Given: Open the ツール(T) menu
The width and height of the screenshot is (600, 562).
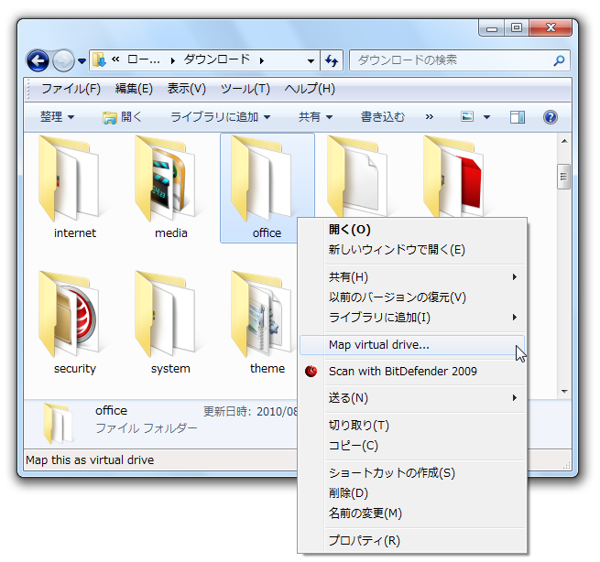Looking at the screenshot, I should (x=245, y=89).
